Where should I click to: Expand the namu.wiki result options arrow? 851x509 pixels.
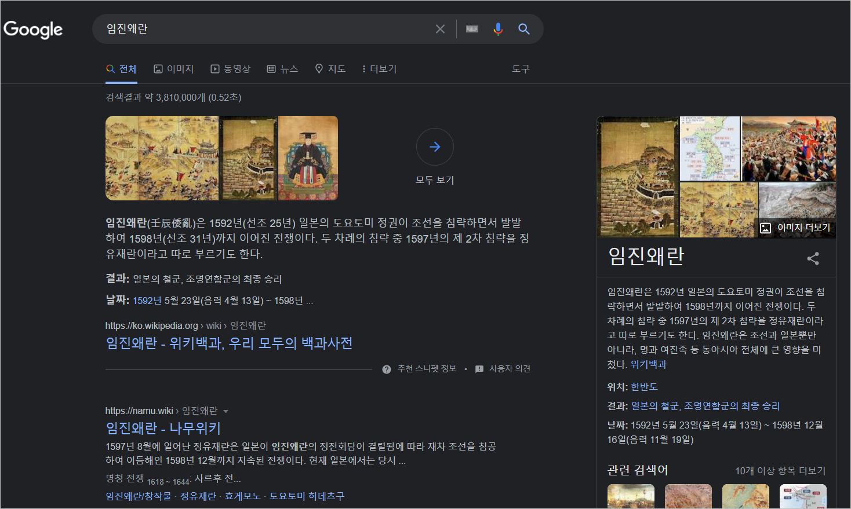[x=226, y=411]
